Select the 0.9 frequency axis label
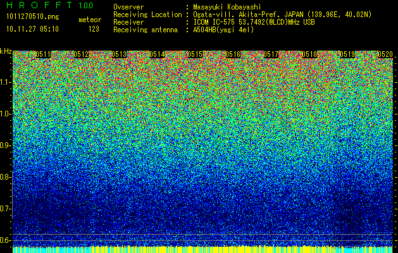The height and width of the screenshot is (253, 398). pos(6,145)
